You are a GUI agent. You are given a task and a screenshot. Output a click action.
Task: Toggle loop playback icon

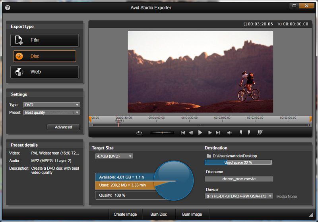click(x=139, y=133)
